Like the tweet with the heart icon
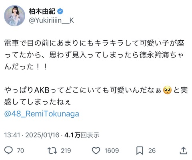This screenshot has width=192, height=160. (x=96, y=150)
